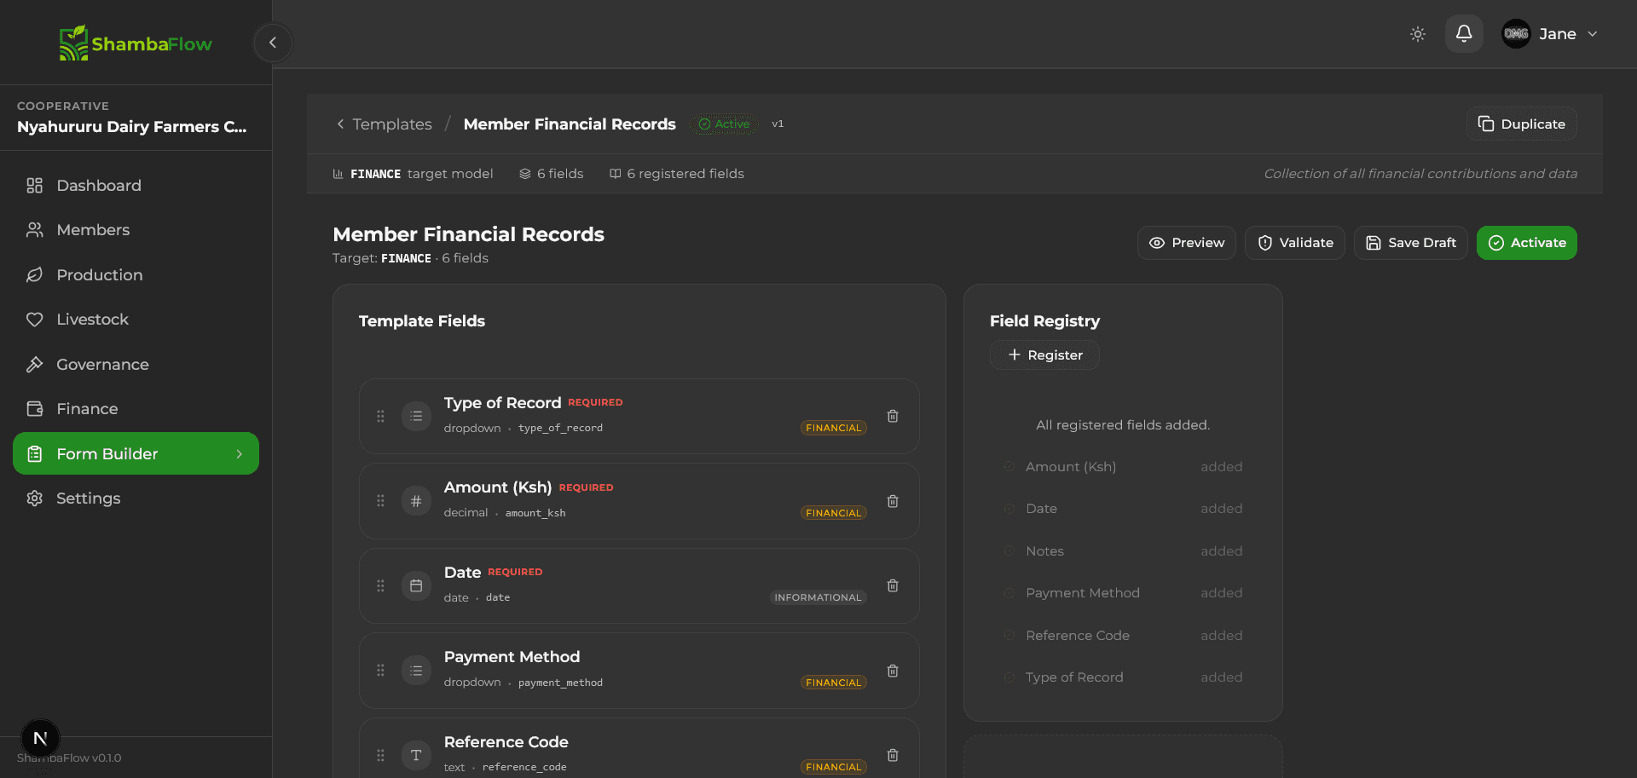Expand the Form Builder chevron arrow

pyautogui.click(x=240, y=454)
